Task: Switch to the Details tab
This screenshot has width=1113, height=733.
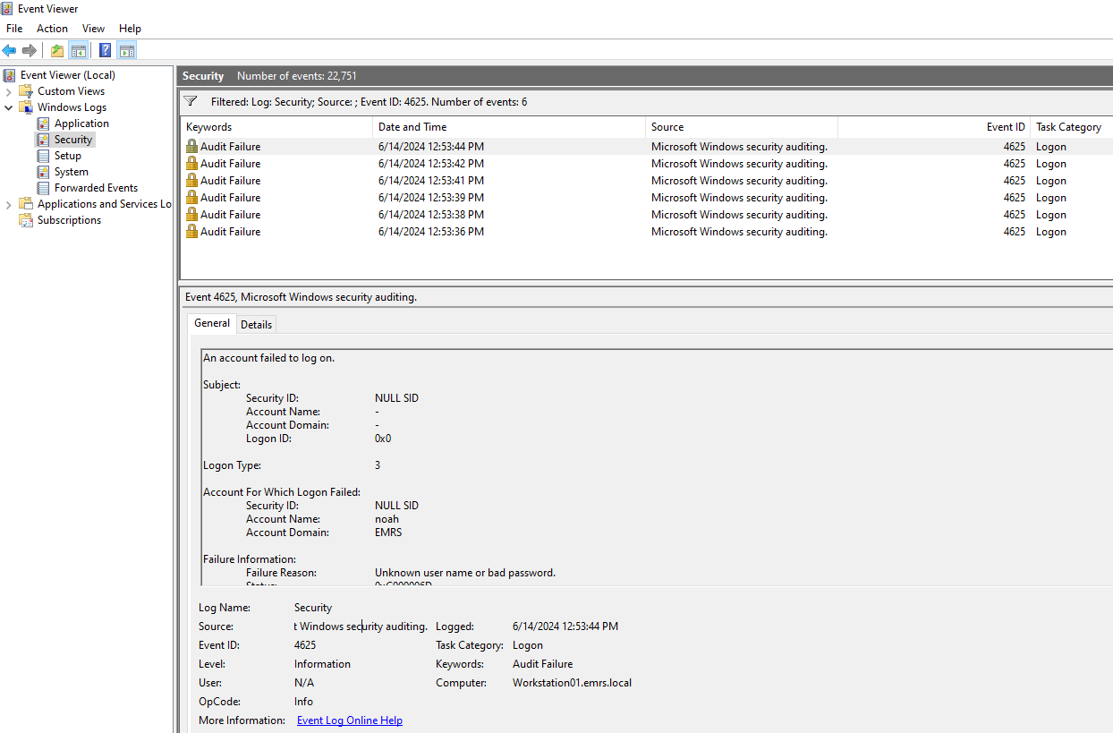Action: tap(257, 324)
